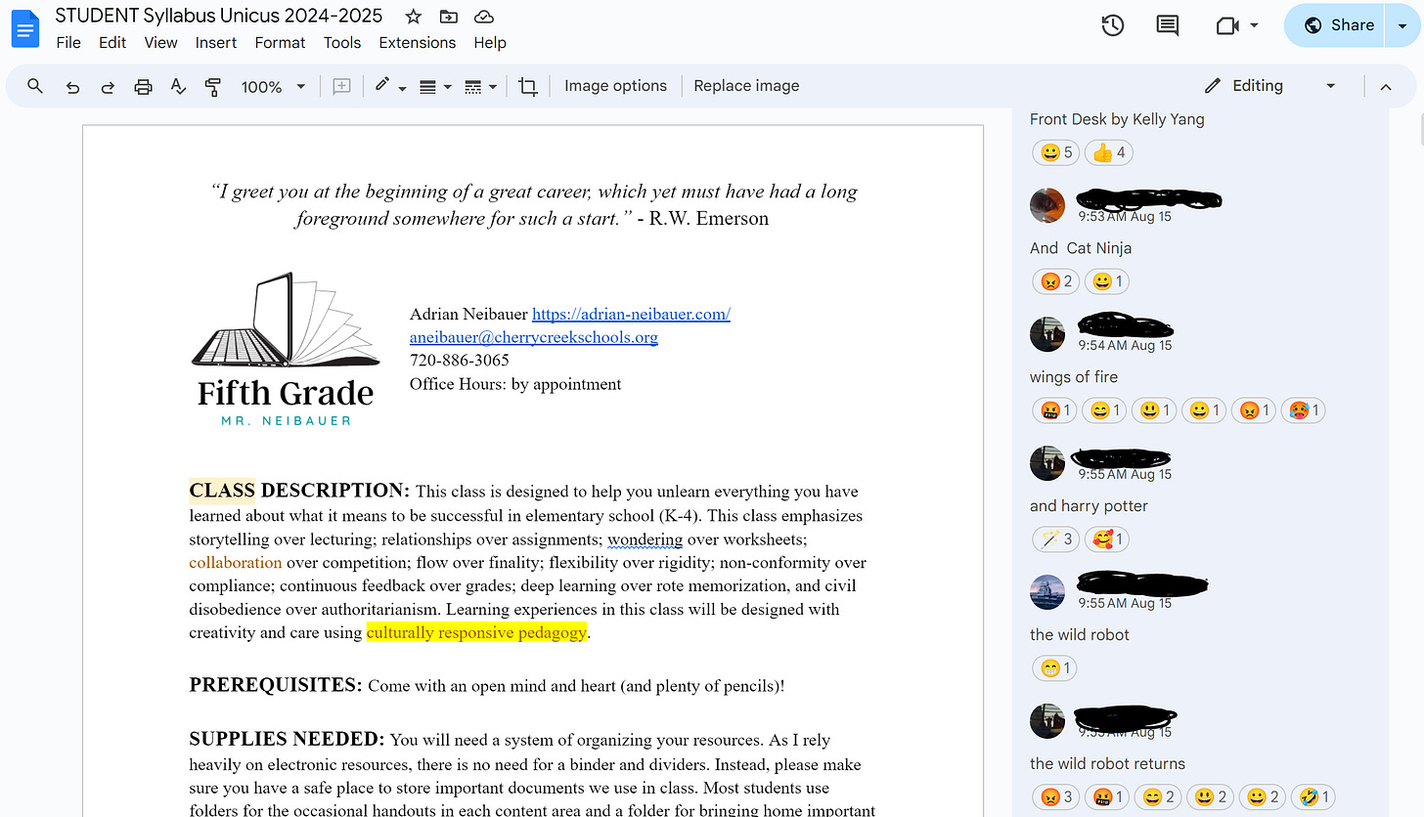The width and height of the screenshot is (1424, 817).
Task: Toggle angry reaction on Cat Ninja comment
Action: tap(1055, 281)
